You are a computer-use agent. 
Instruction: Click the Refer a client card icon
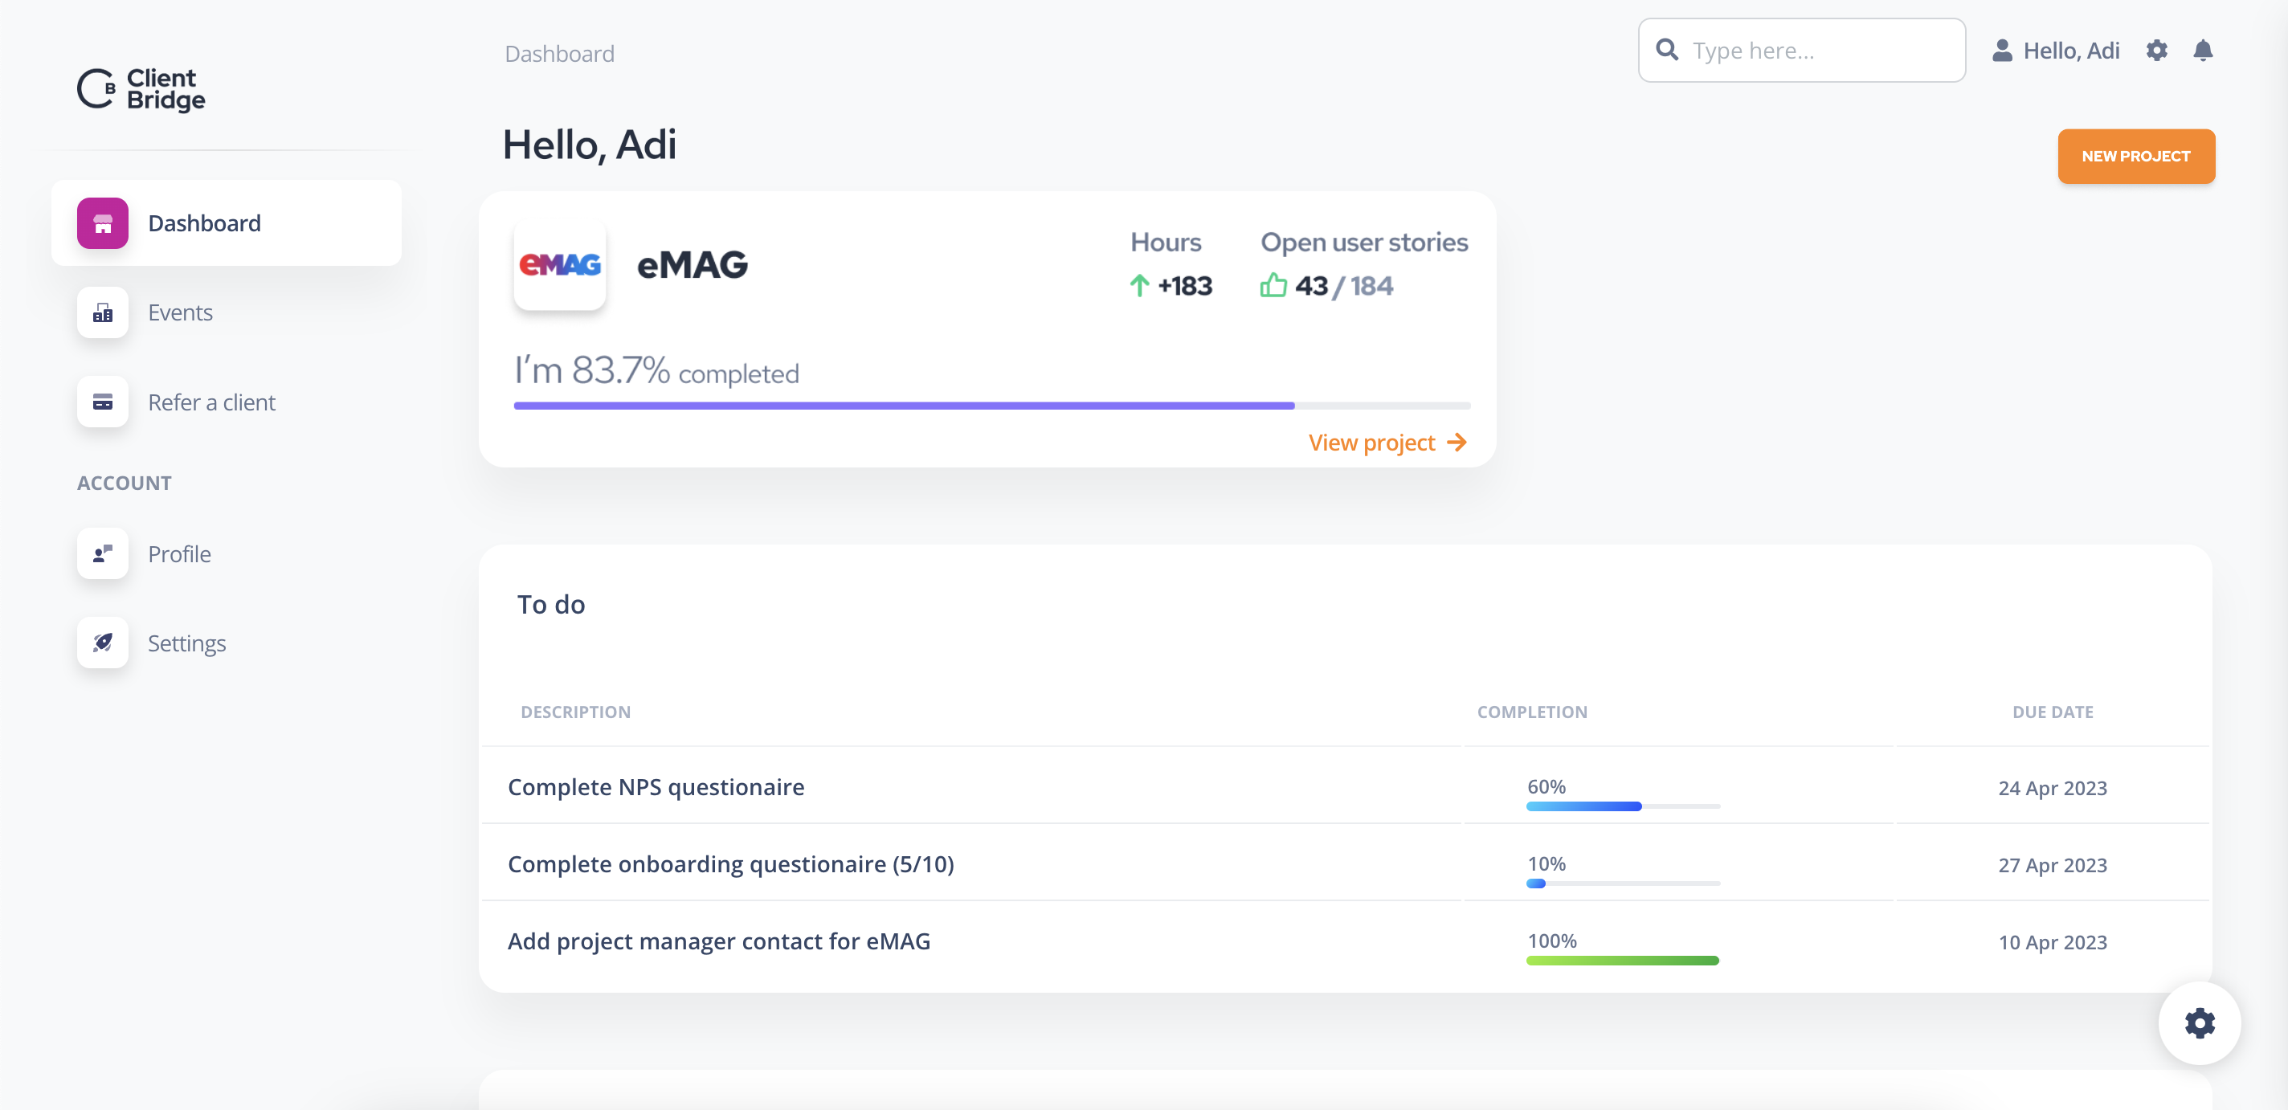pyautogui.click(x=102, y=402)
